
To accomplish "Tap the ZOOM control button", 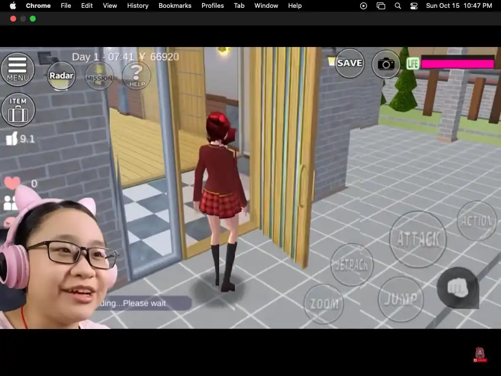I will click(x=324, y=304).
